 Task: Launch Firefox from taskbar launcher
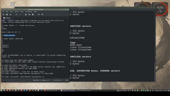[x=7, y=90]
